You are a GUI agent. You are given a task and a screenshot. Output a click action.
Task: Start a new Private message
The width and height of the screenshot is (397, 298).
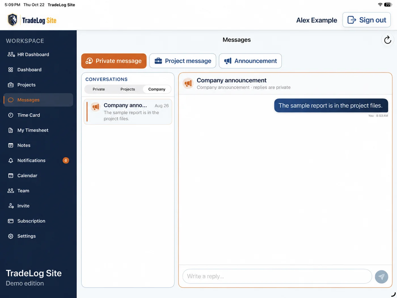tap(114, 61)
